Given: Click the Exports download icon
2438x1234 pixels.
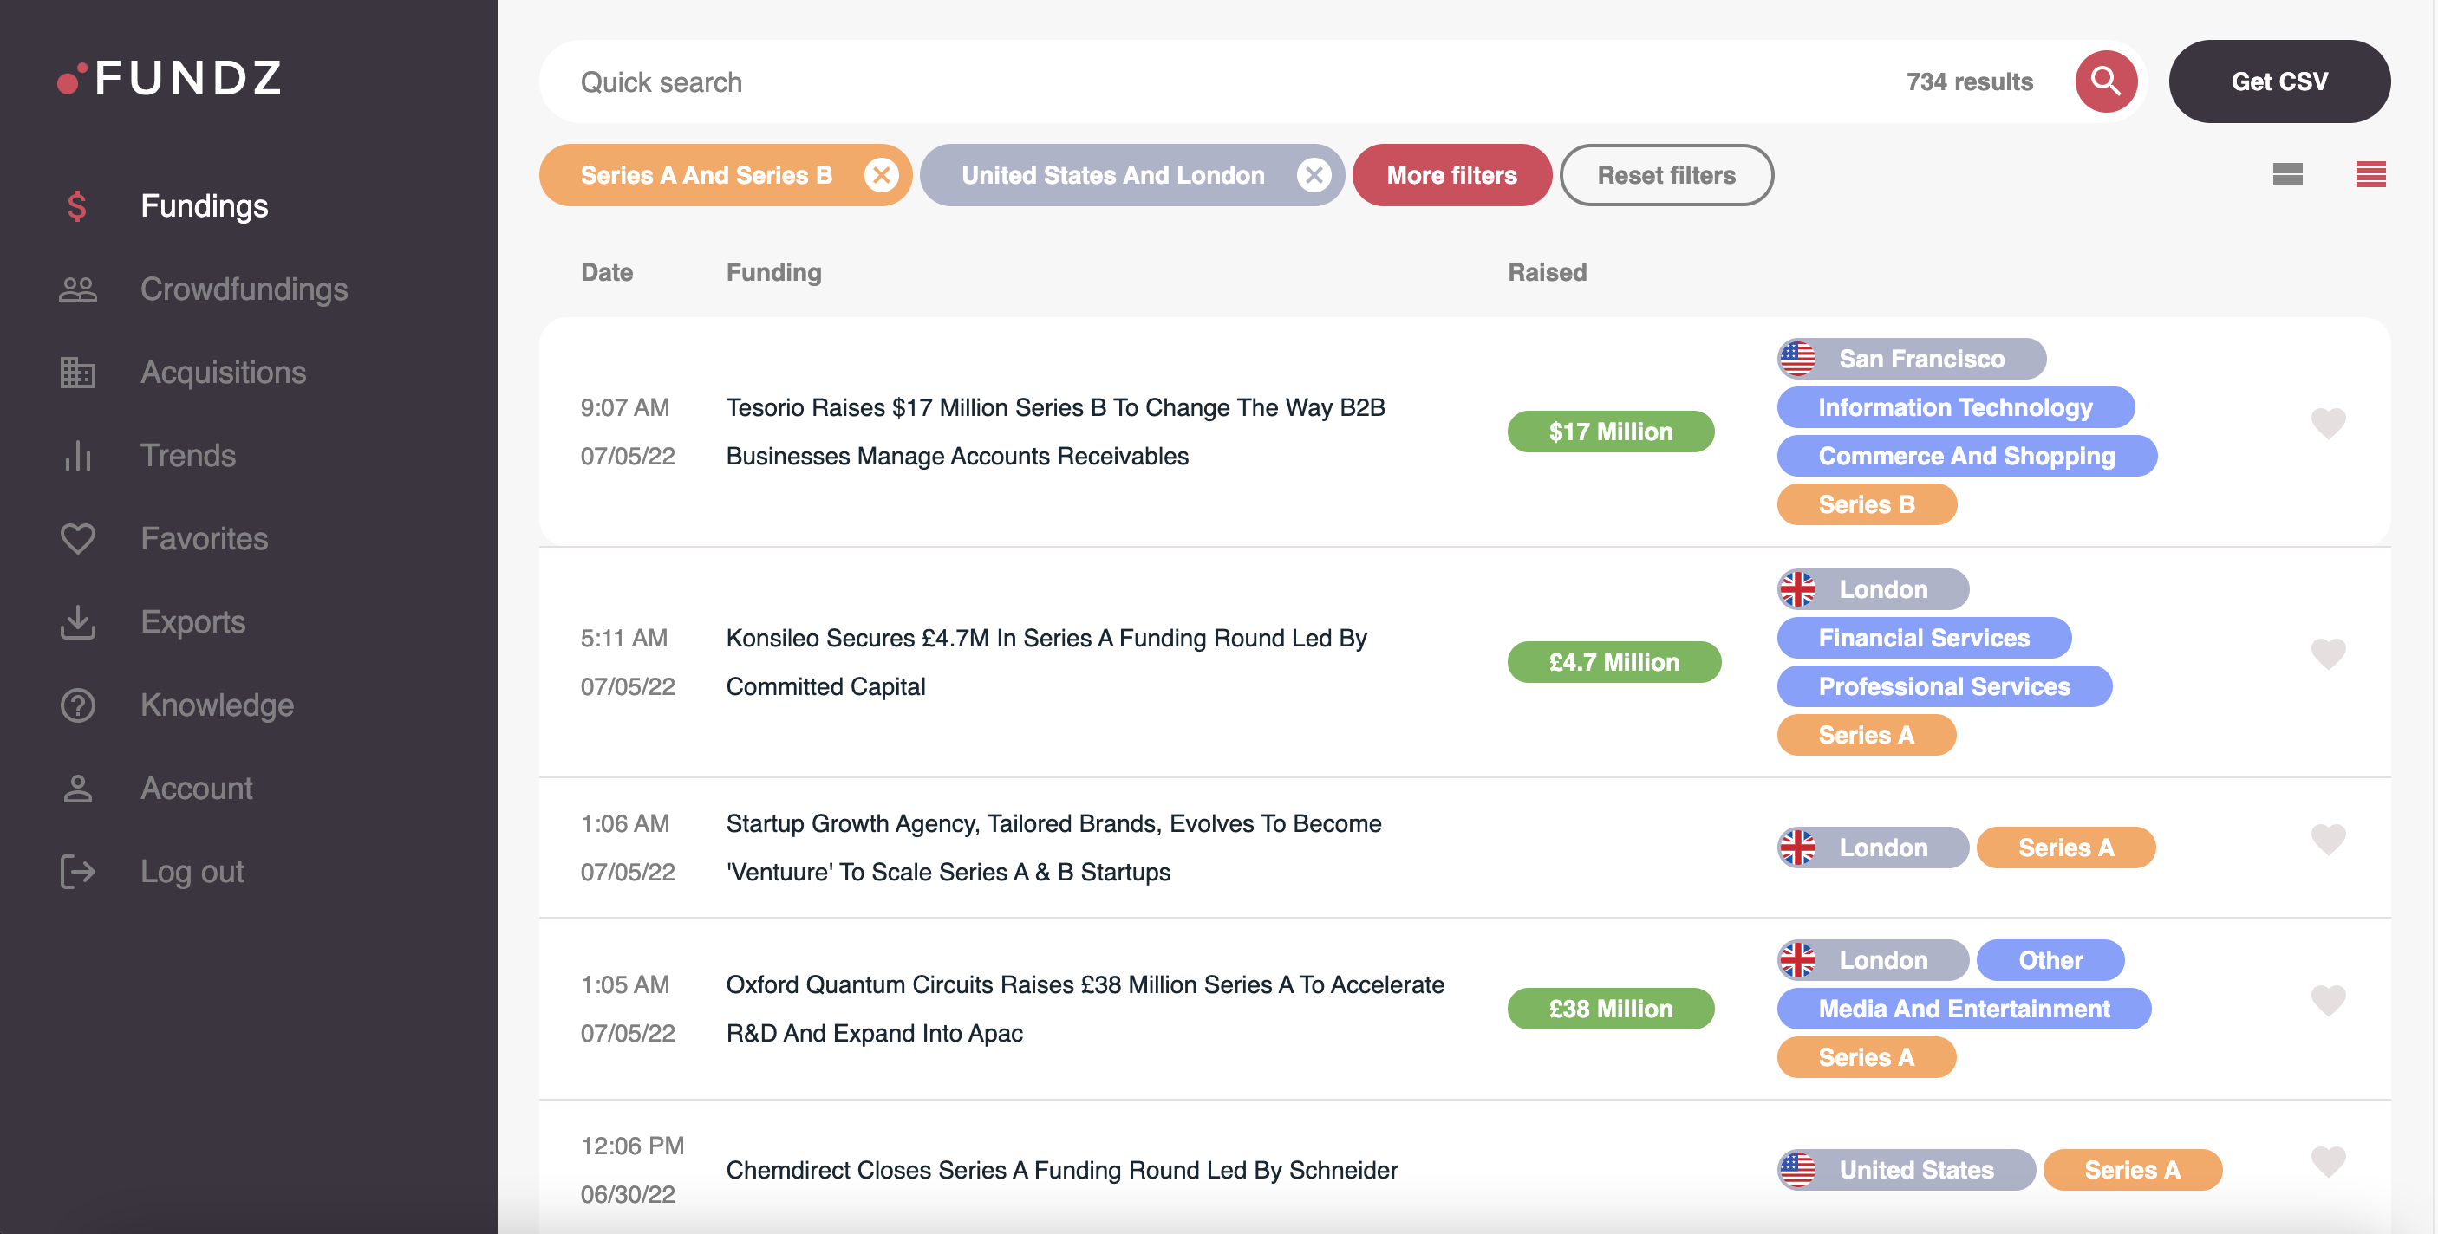Looking at the screenshot, I should click(x=78, y=623).
